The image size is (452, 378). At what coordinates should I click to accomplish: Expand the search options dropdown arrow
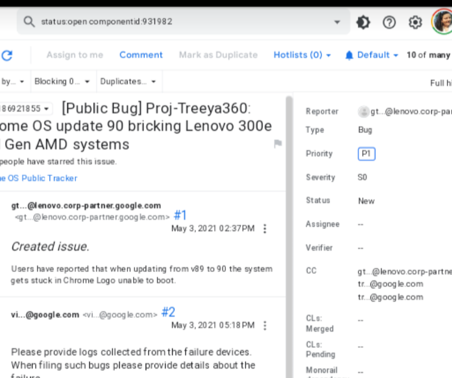(338, 23)
